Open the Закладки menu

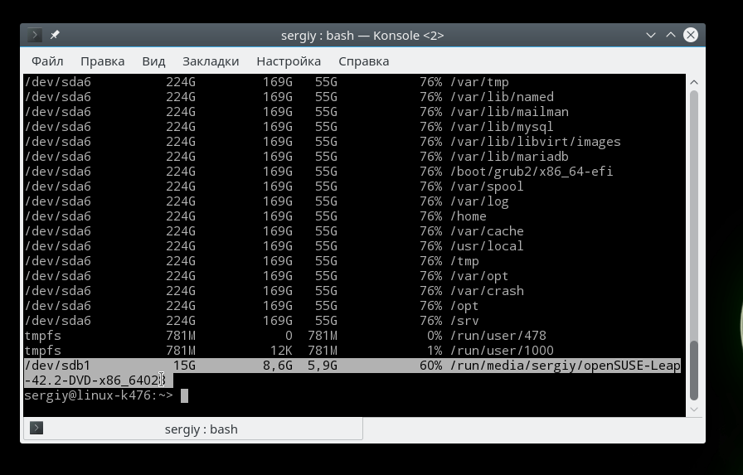point(211,61)
